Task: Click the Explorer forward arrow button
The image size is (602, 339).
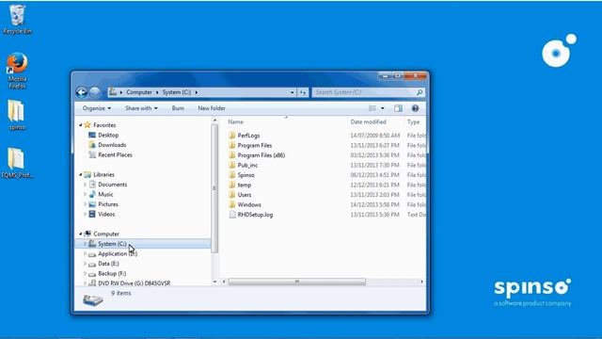Action: (94, 92)
